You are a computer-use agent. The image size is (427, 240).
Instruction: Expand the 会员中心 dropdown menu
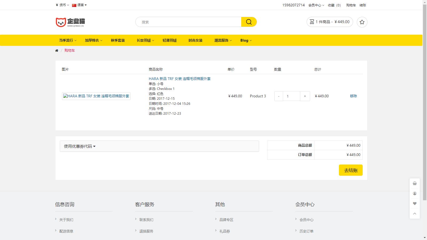click(316, 5)
